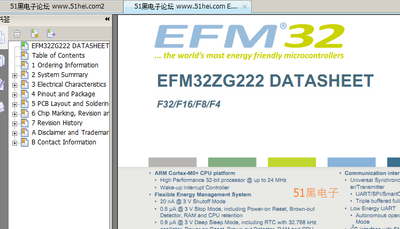
Task: Close the www.51hei.com E... document tab
Action: coord(245,7)
